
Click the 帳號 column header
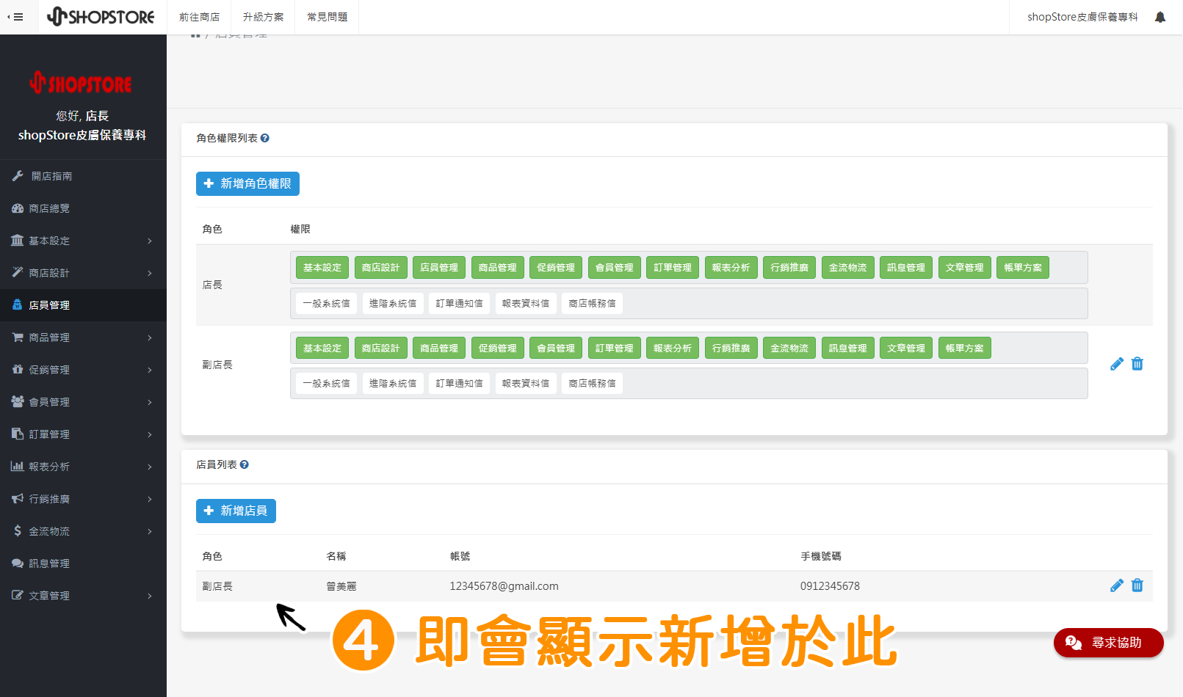coord(460,556)
